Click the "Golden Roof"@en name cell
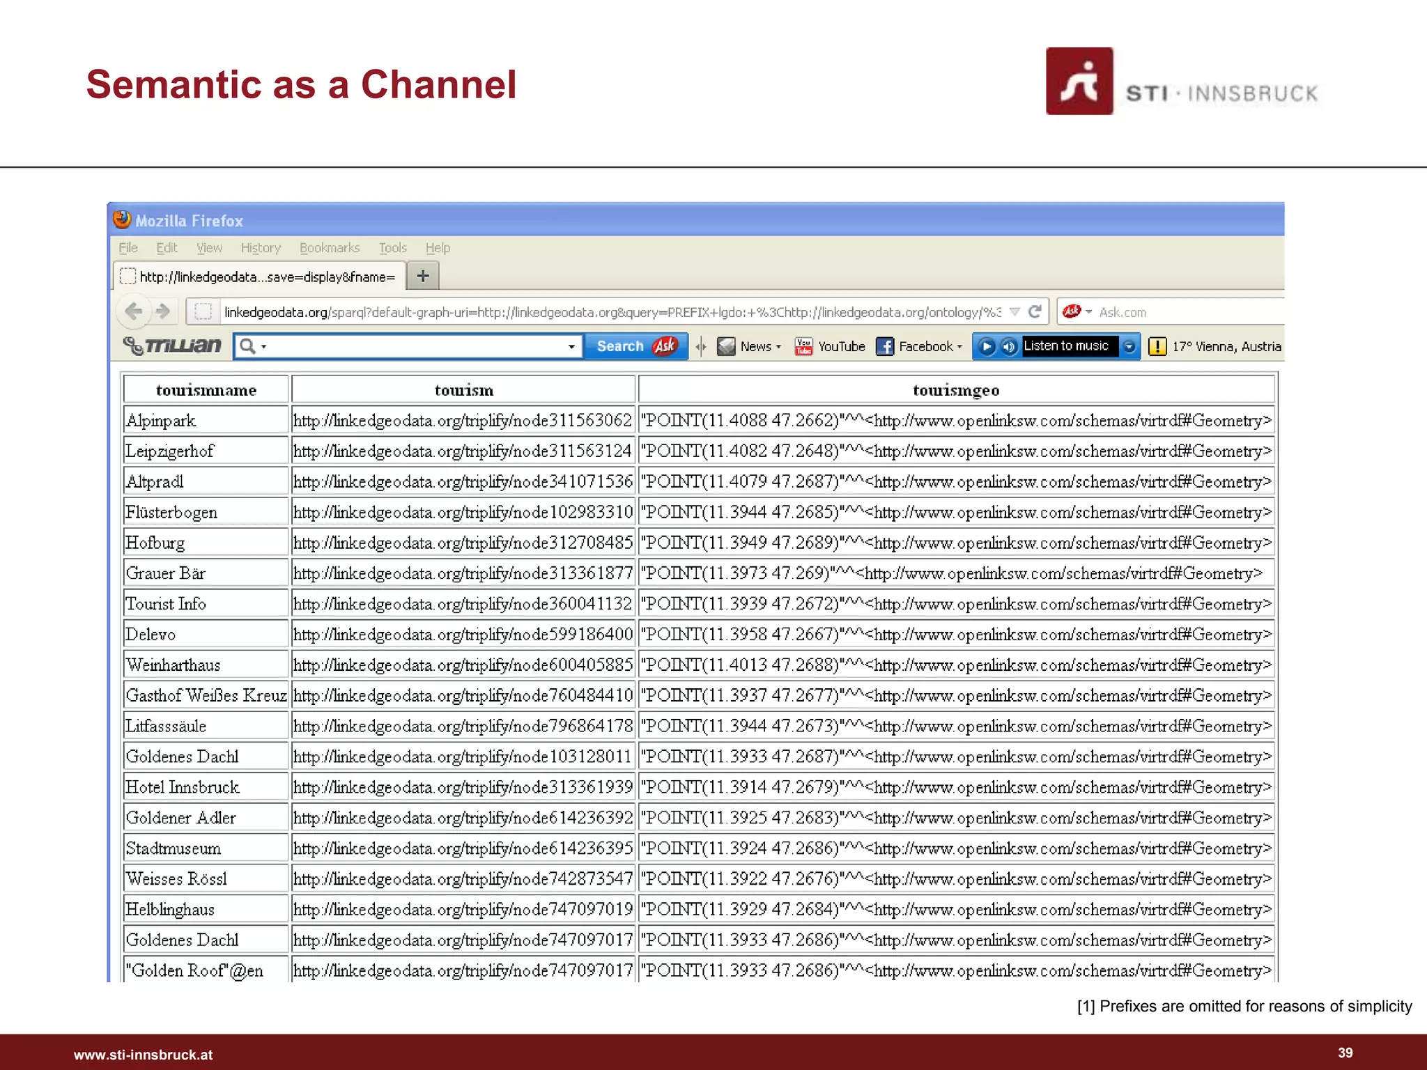The height and width of the screenshot is (1070, 1427). (206, 970)
